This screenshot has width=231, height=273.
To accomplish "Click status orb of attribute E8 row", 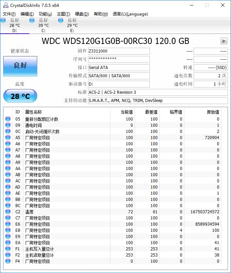I will (x=8, y=230).
